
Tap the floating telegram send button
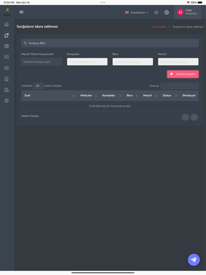(x=193, y=260)
